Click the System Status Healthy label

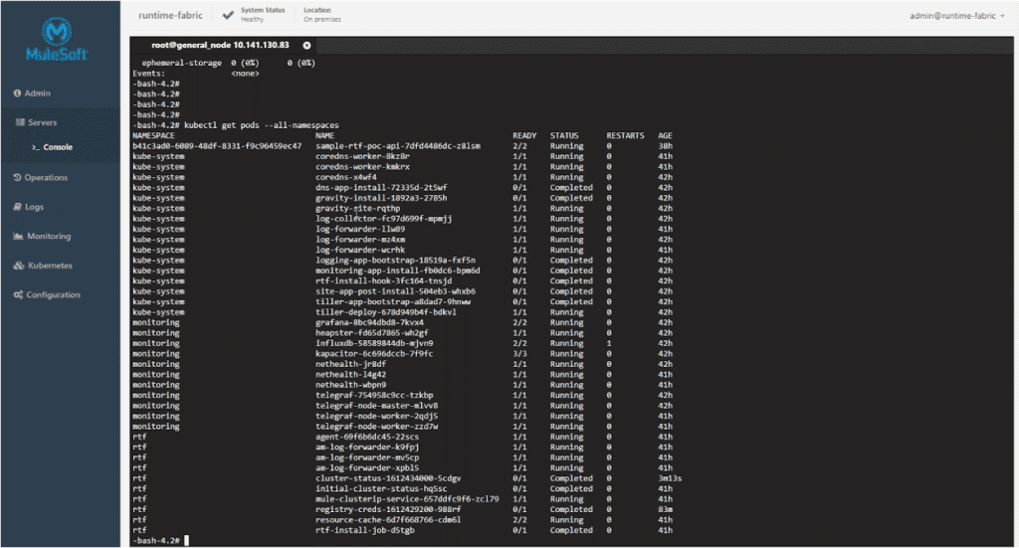(x=263, y=14)
